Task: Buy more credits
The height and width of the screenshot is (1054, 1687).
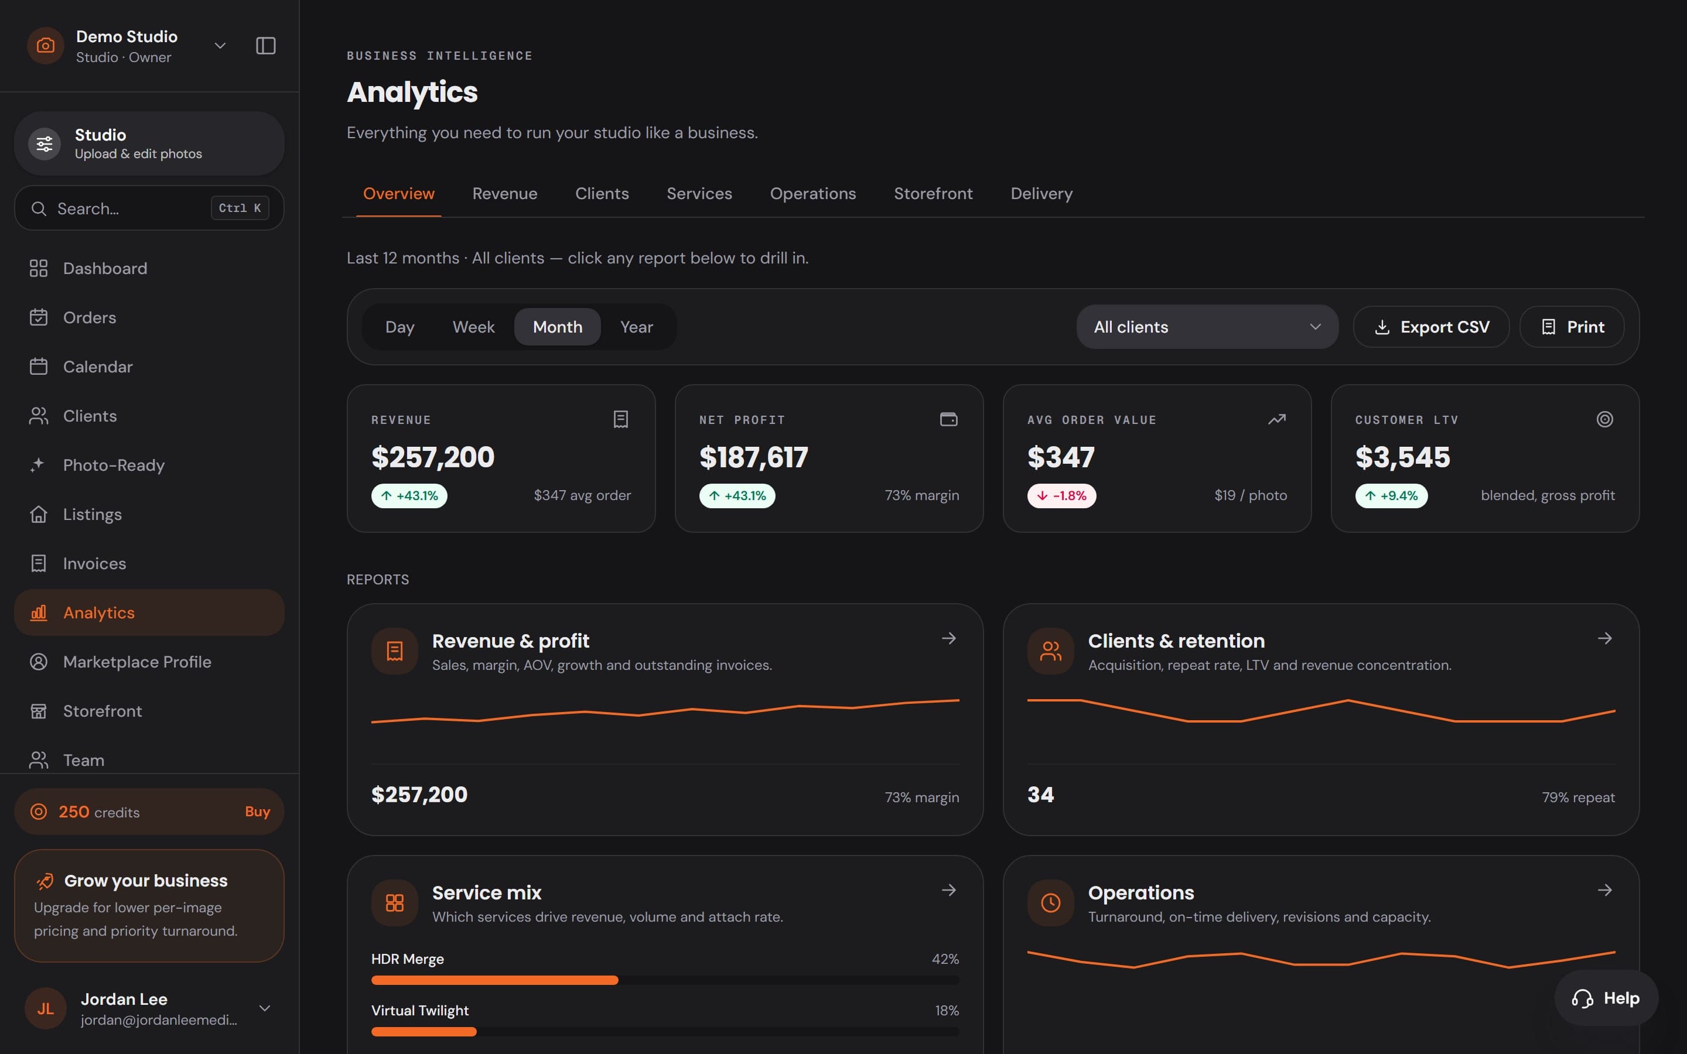Action: click(x=257, y=812)
